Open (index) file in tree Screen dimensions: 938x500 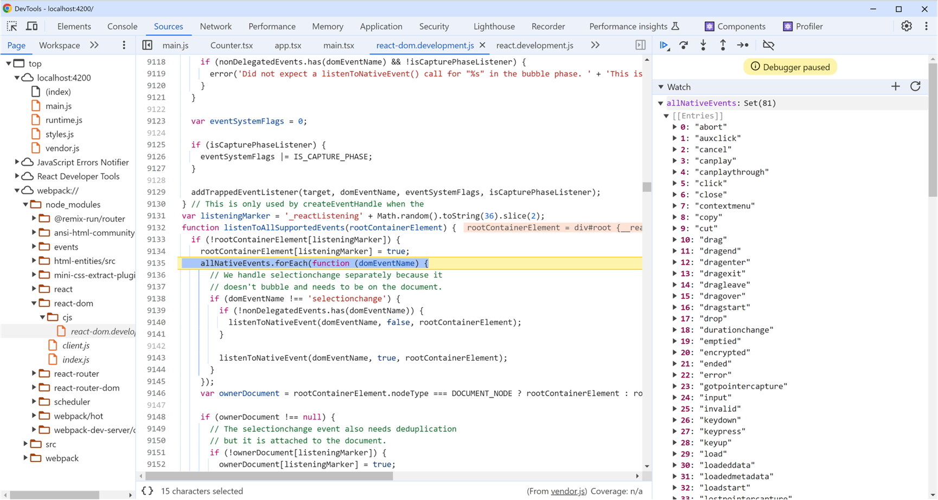coord(58,92)
